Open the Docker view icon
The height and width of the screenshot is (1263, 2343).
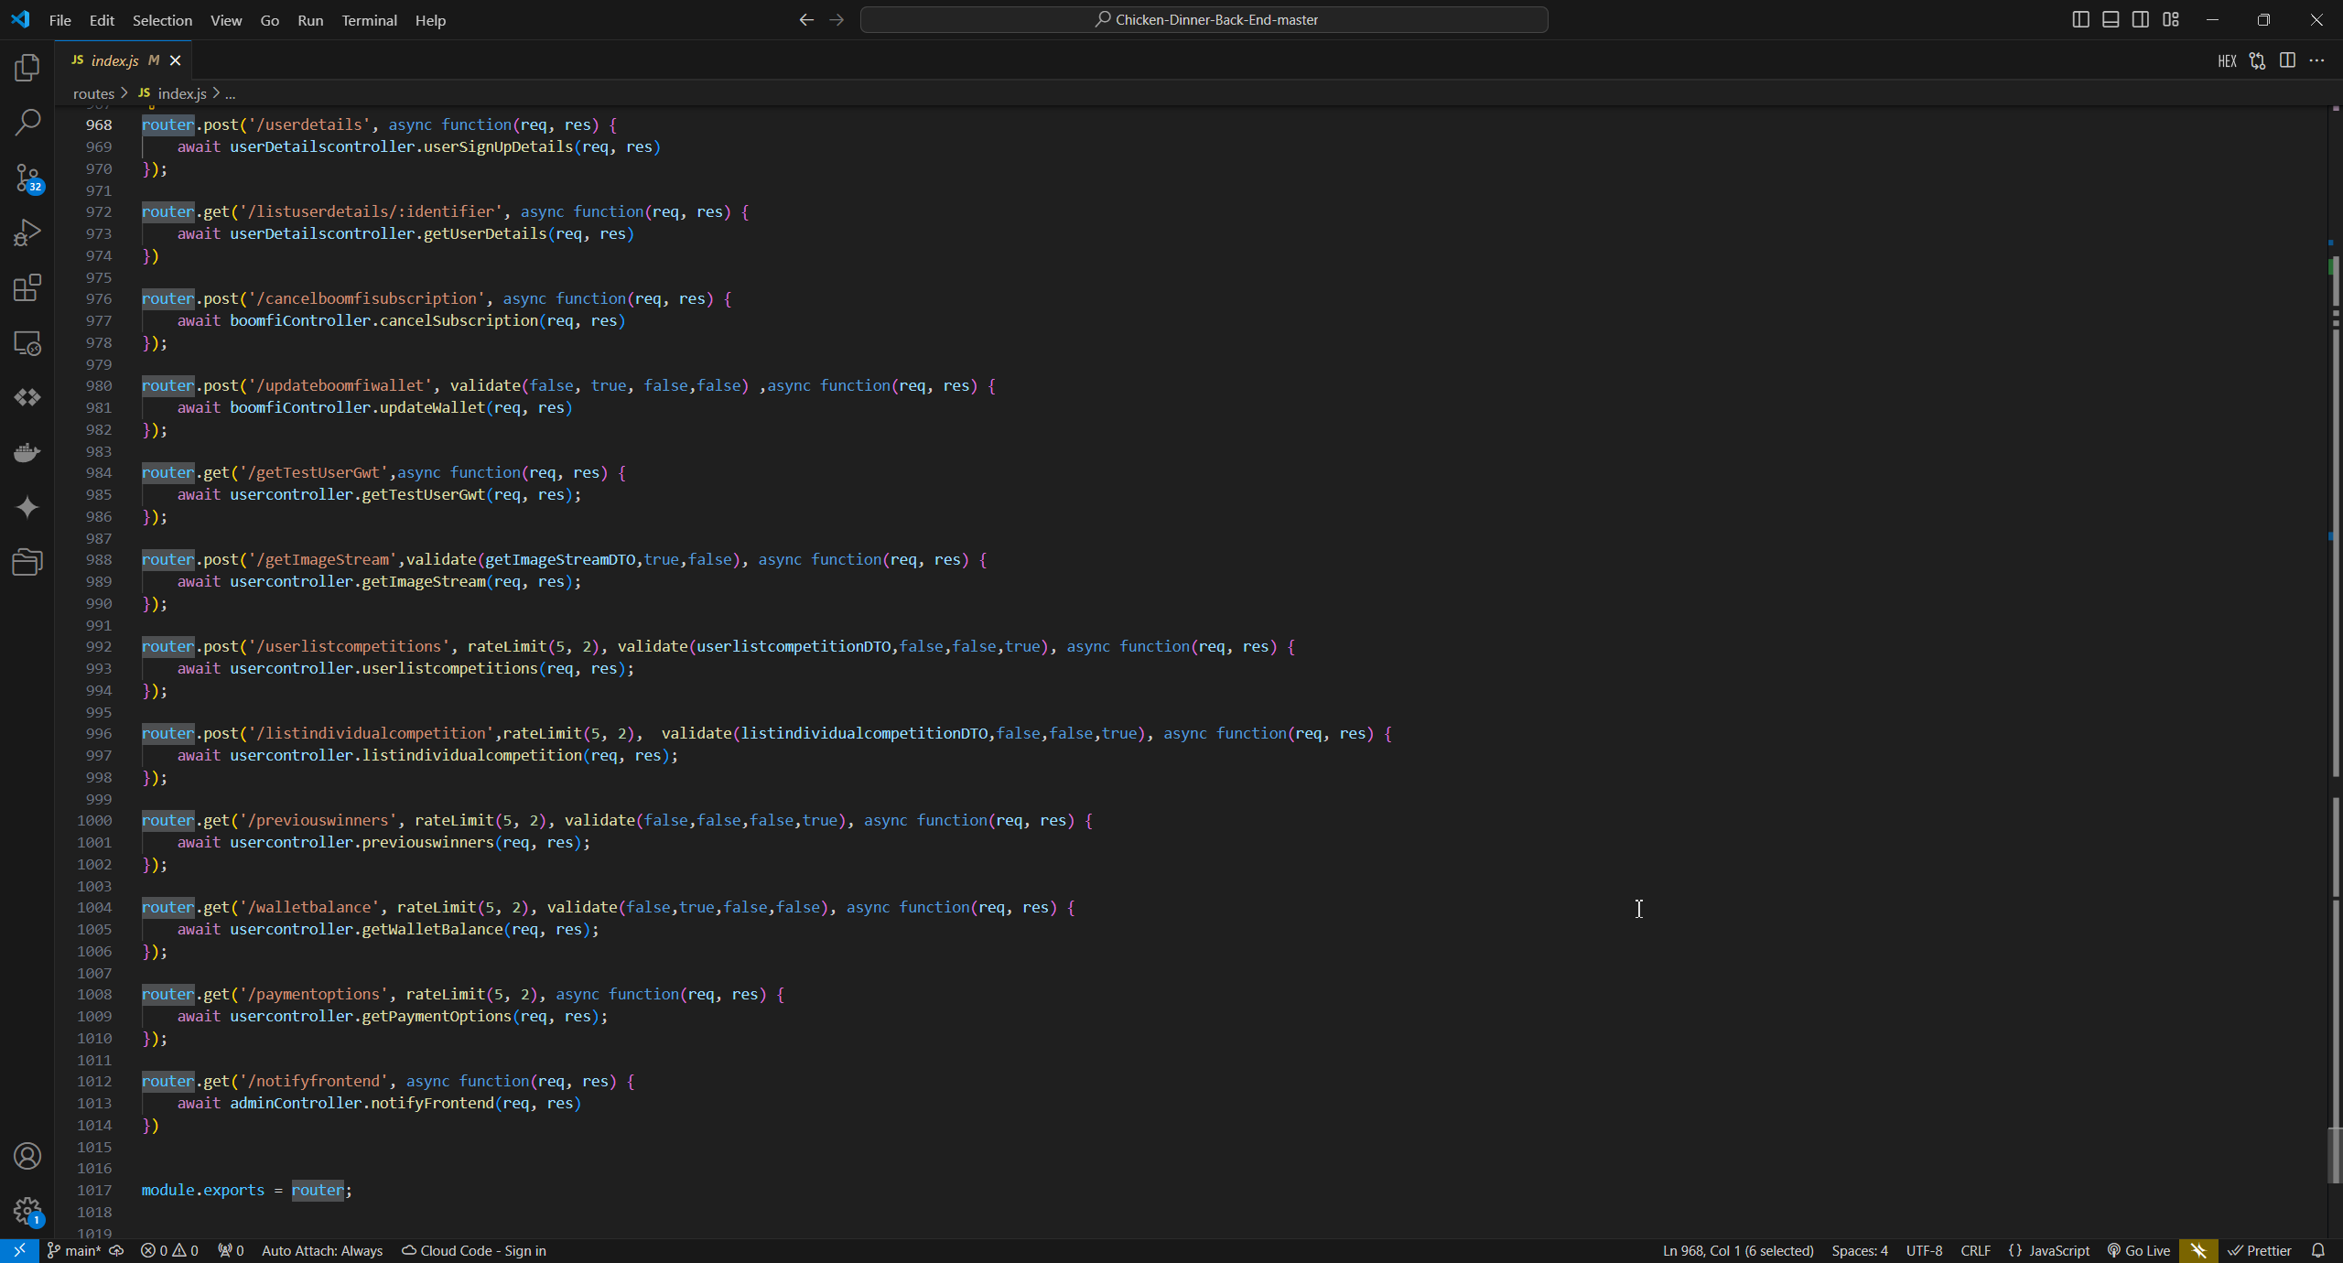[27, 452]
